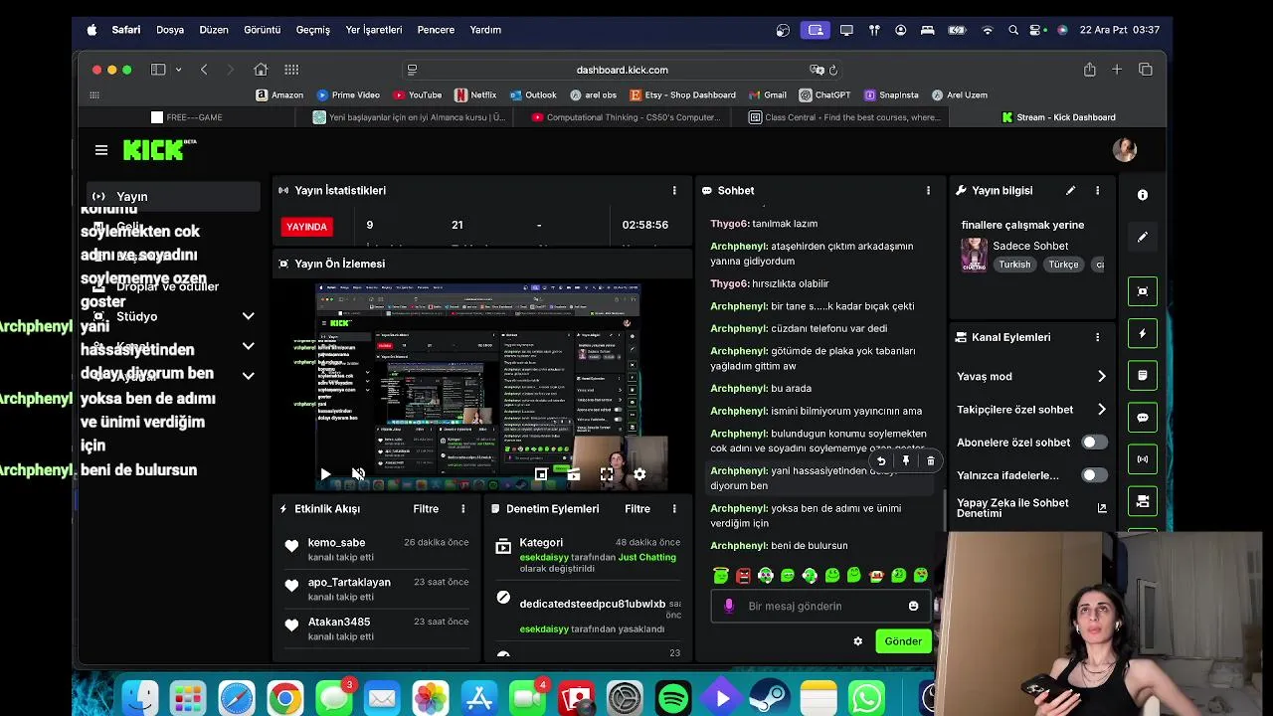Screen dimensions: 1273x716
Task: Toggle broadcast signal widget in right sidebar
Action: [1143, 459]
